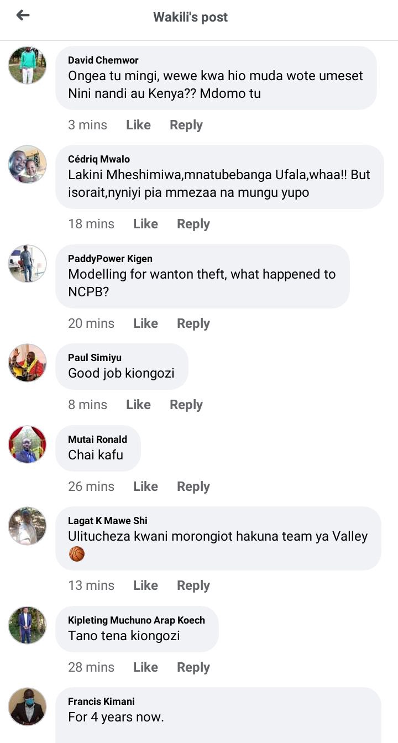The height and width of the screenshot is (743, 398).
Task: Like Kipleting Muchuno Arap Koech's comment
Action: coord(145,667)
